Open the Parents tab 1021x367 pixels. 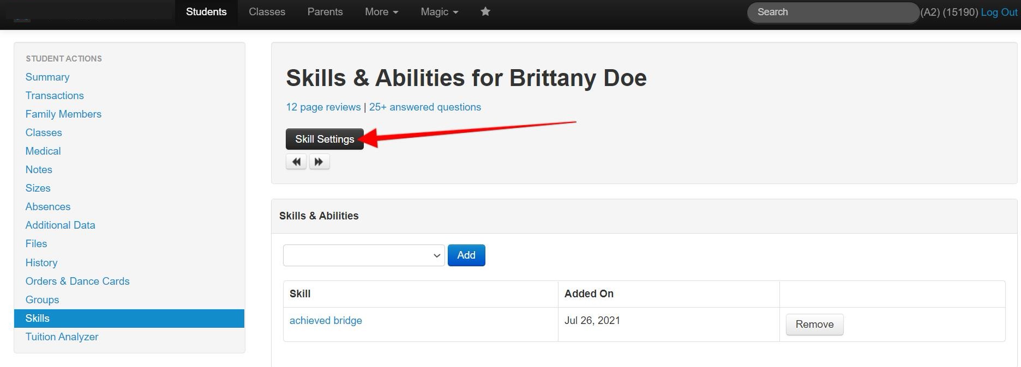coord(325,11)
